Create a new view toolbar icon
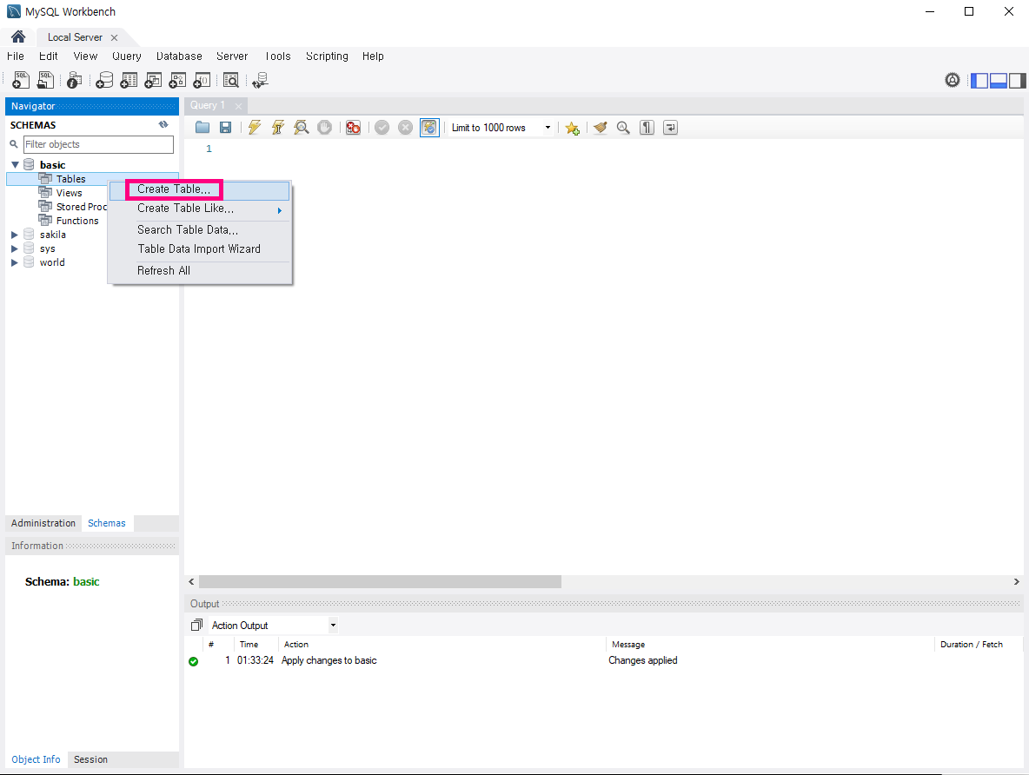1029x775 pixels. 153,80
